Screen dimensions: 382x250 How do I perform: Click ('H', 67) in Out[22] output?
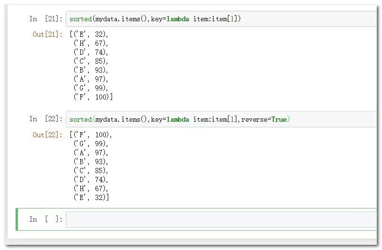(91, 189)
